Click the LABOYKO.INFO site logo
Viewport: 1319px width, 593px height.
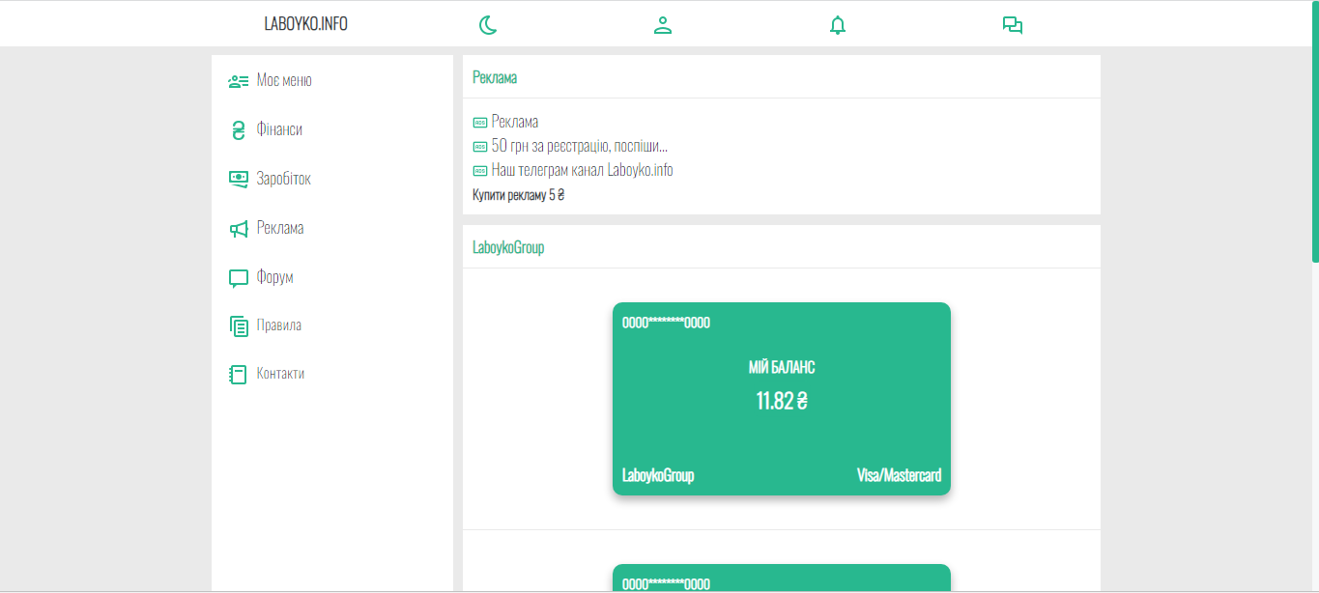coord(305,24)
